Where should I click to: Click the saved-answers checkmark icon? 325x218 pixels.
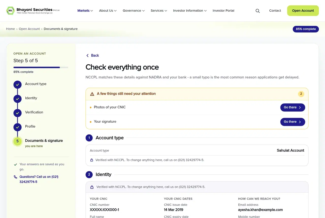[15, 165]
